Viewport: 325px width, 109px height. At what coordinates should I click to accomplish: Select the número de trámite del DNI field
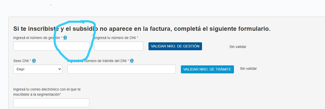[121, 69]
